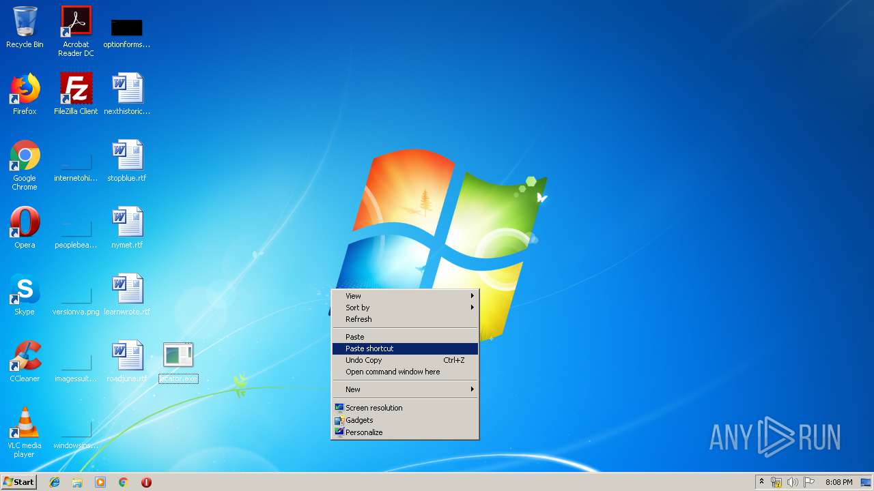Expand the Sort by submenu

pos(405,308)
